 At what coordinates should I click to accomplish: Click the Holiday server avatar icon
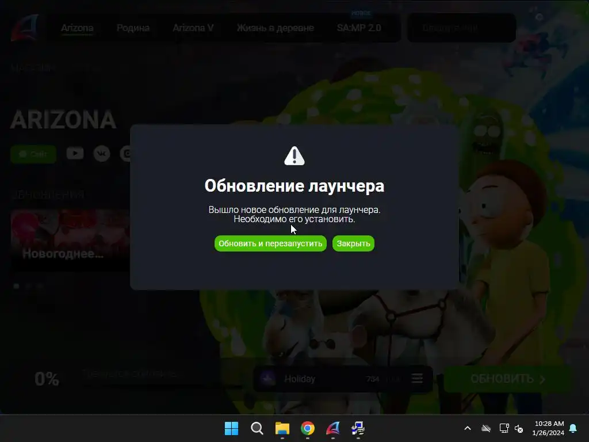(268, 379)
